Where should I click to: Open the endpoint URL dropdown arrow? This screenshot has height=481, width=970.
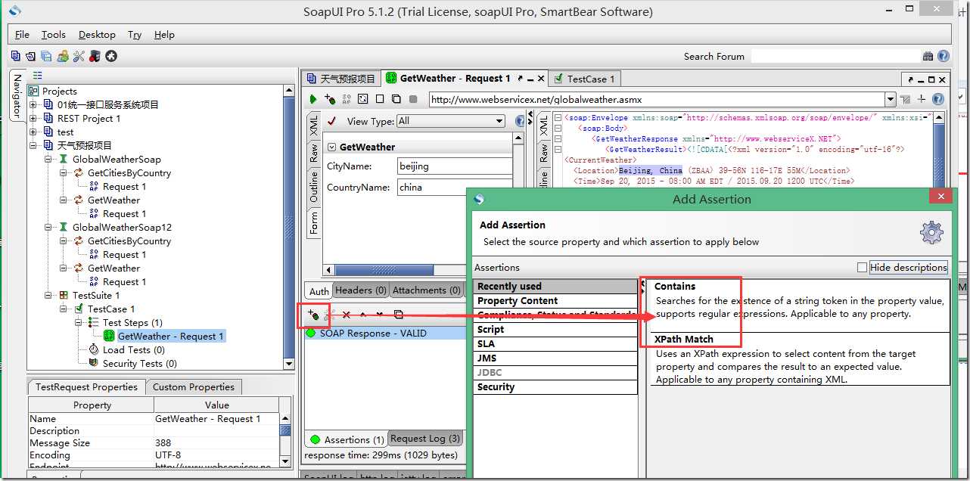[891, 99]
